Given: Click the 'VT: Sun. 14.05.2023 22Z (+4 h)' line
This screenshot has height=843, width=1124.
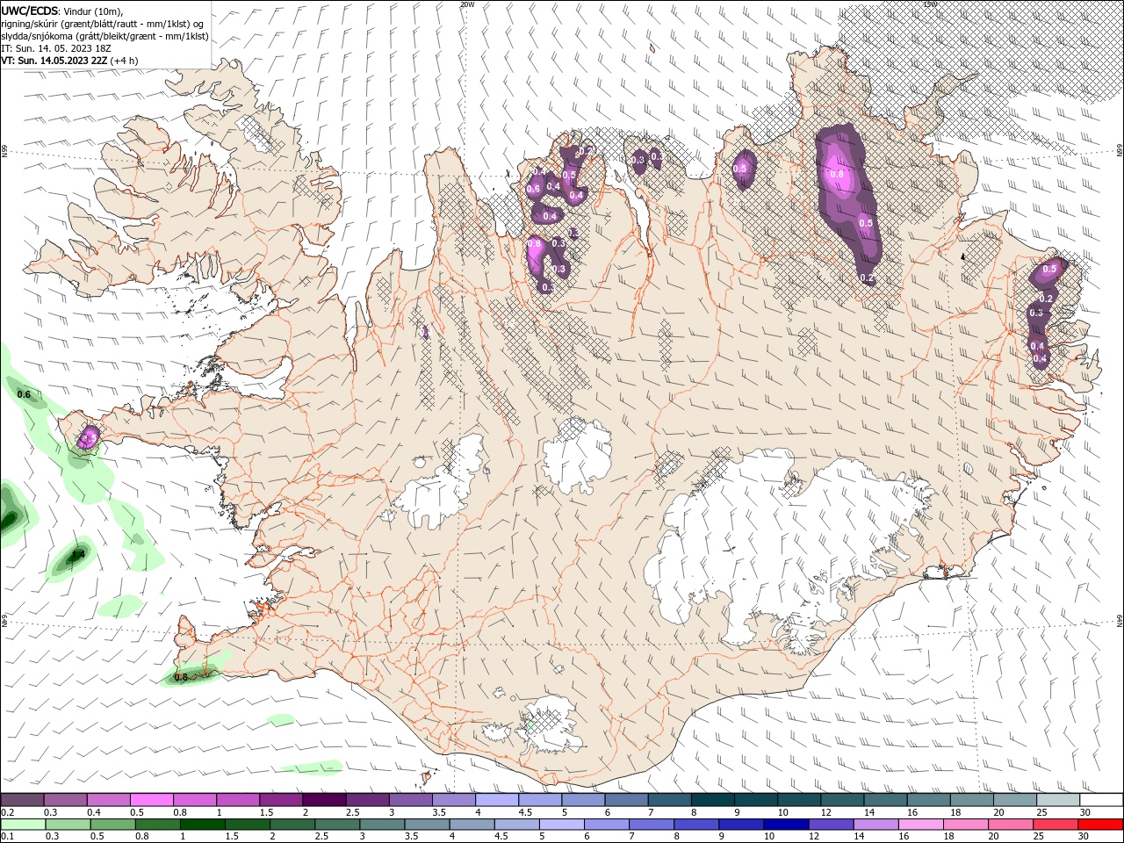Looking at the screenshot, I should pyautogui.click(x=70, y=61).
